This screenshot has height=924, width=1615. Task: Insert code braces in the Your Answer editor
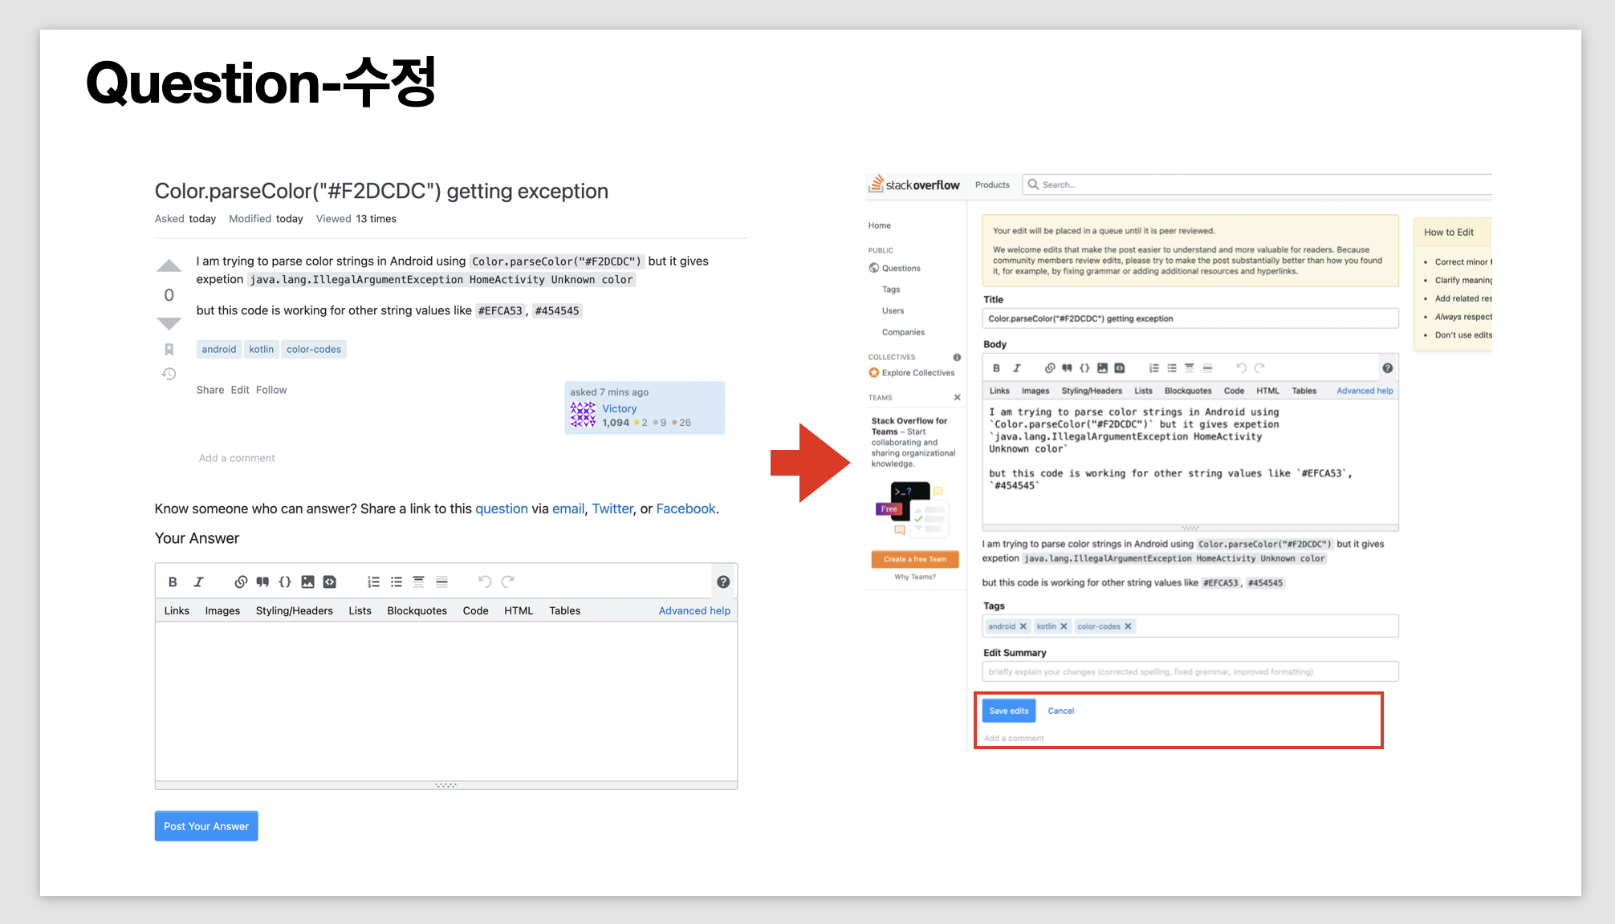click(285, 582)
